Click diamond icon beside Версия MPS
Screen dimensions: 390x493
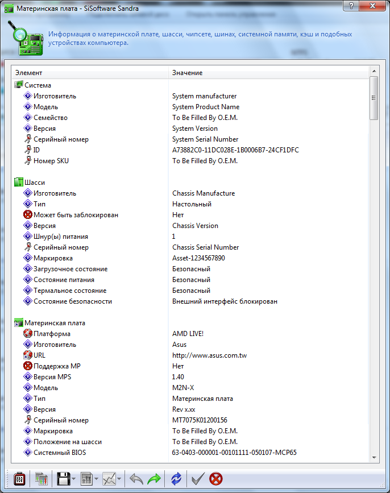tap(28, 376)
